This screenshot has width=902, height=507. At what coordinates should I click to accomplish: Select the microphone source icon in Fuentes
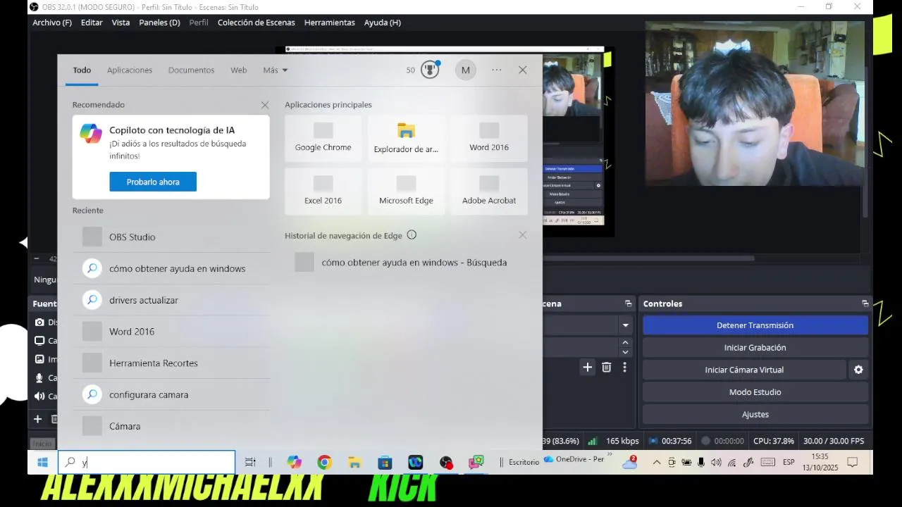40,378
